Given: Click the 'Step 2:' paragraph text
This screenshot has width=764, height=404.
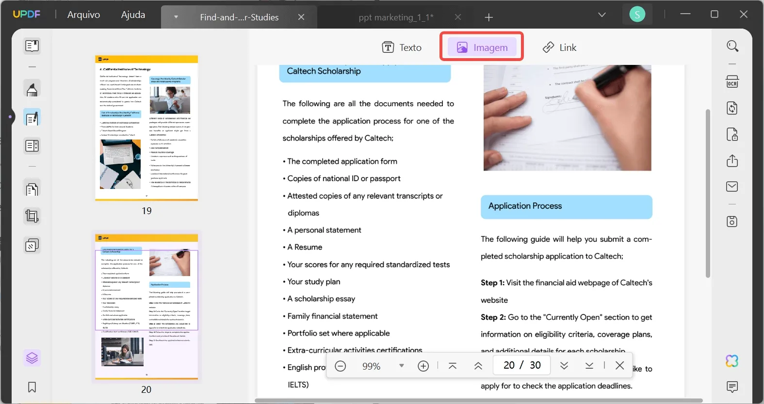Looking at the screenshot, I should [x=567, y=334].
